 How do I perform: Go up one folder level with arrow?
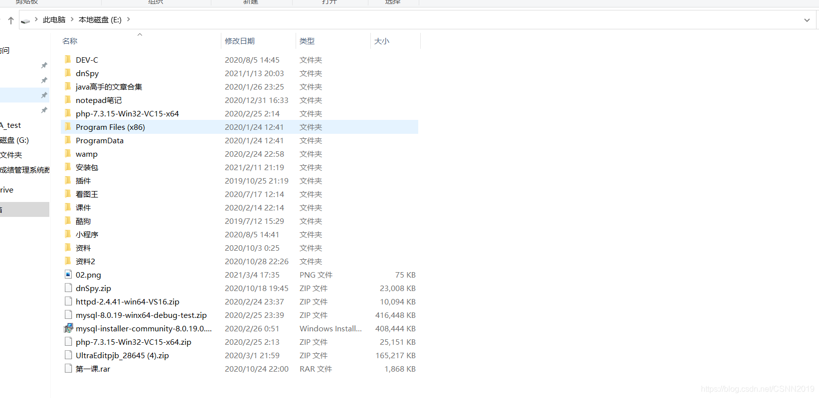[10, 20]
